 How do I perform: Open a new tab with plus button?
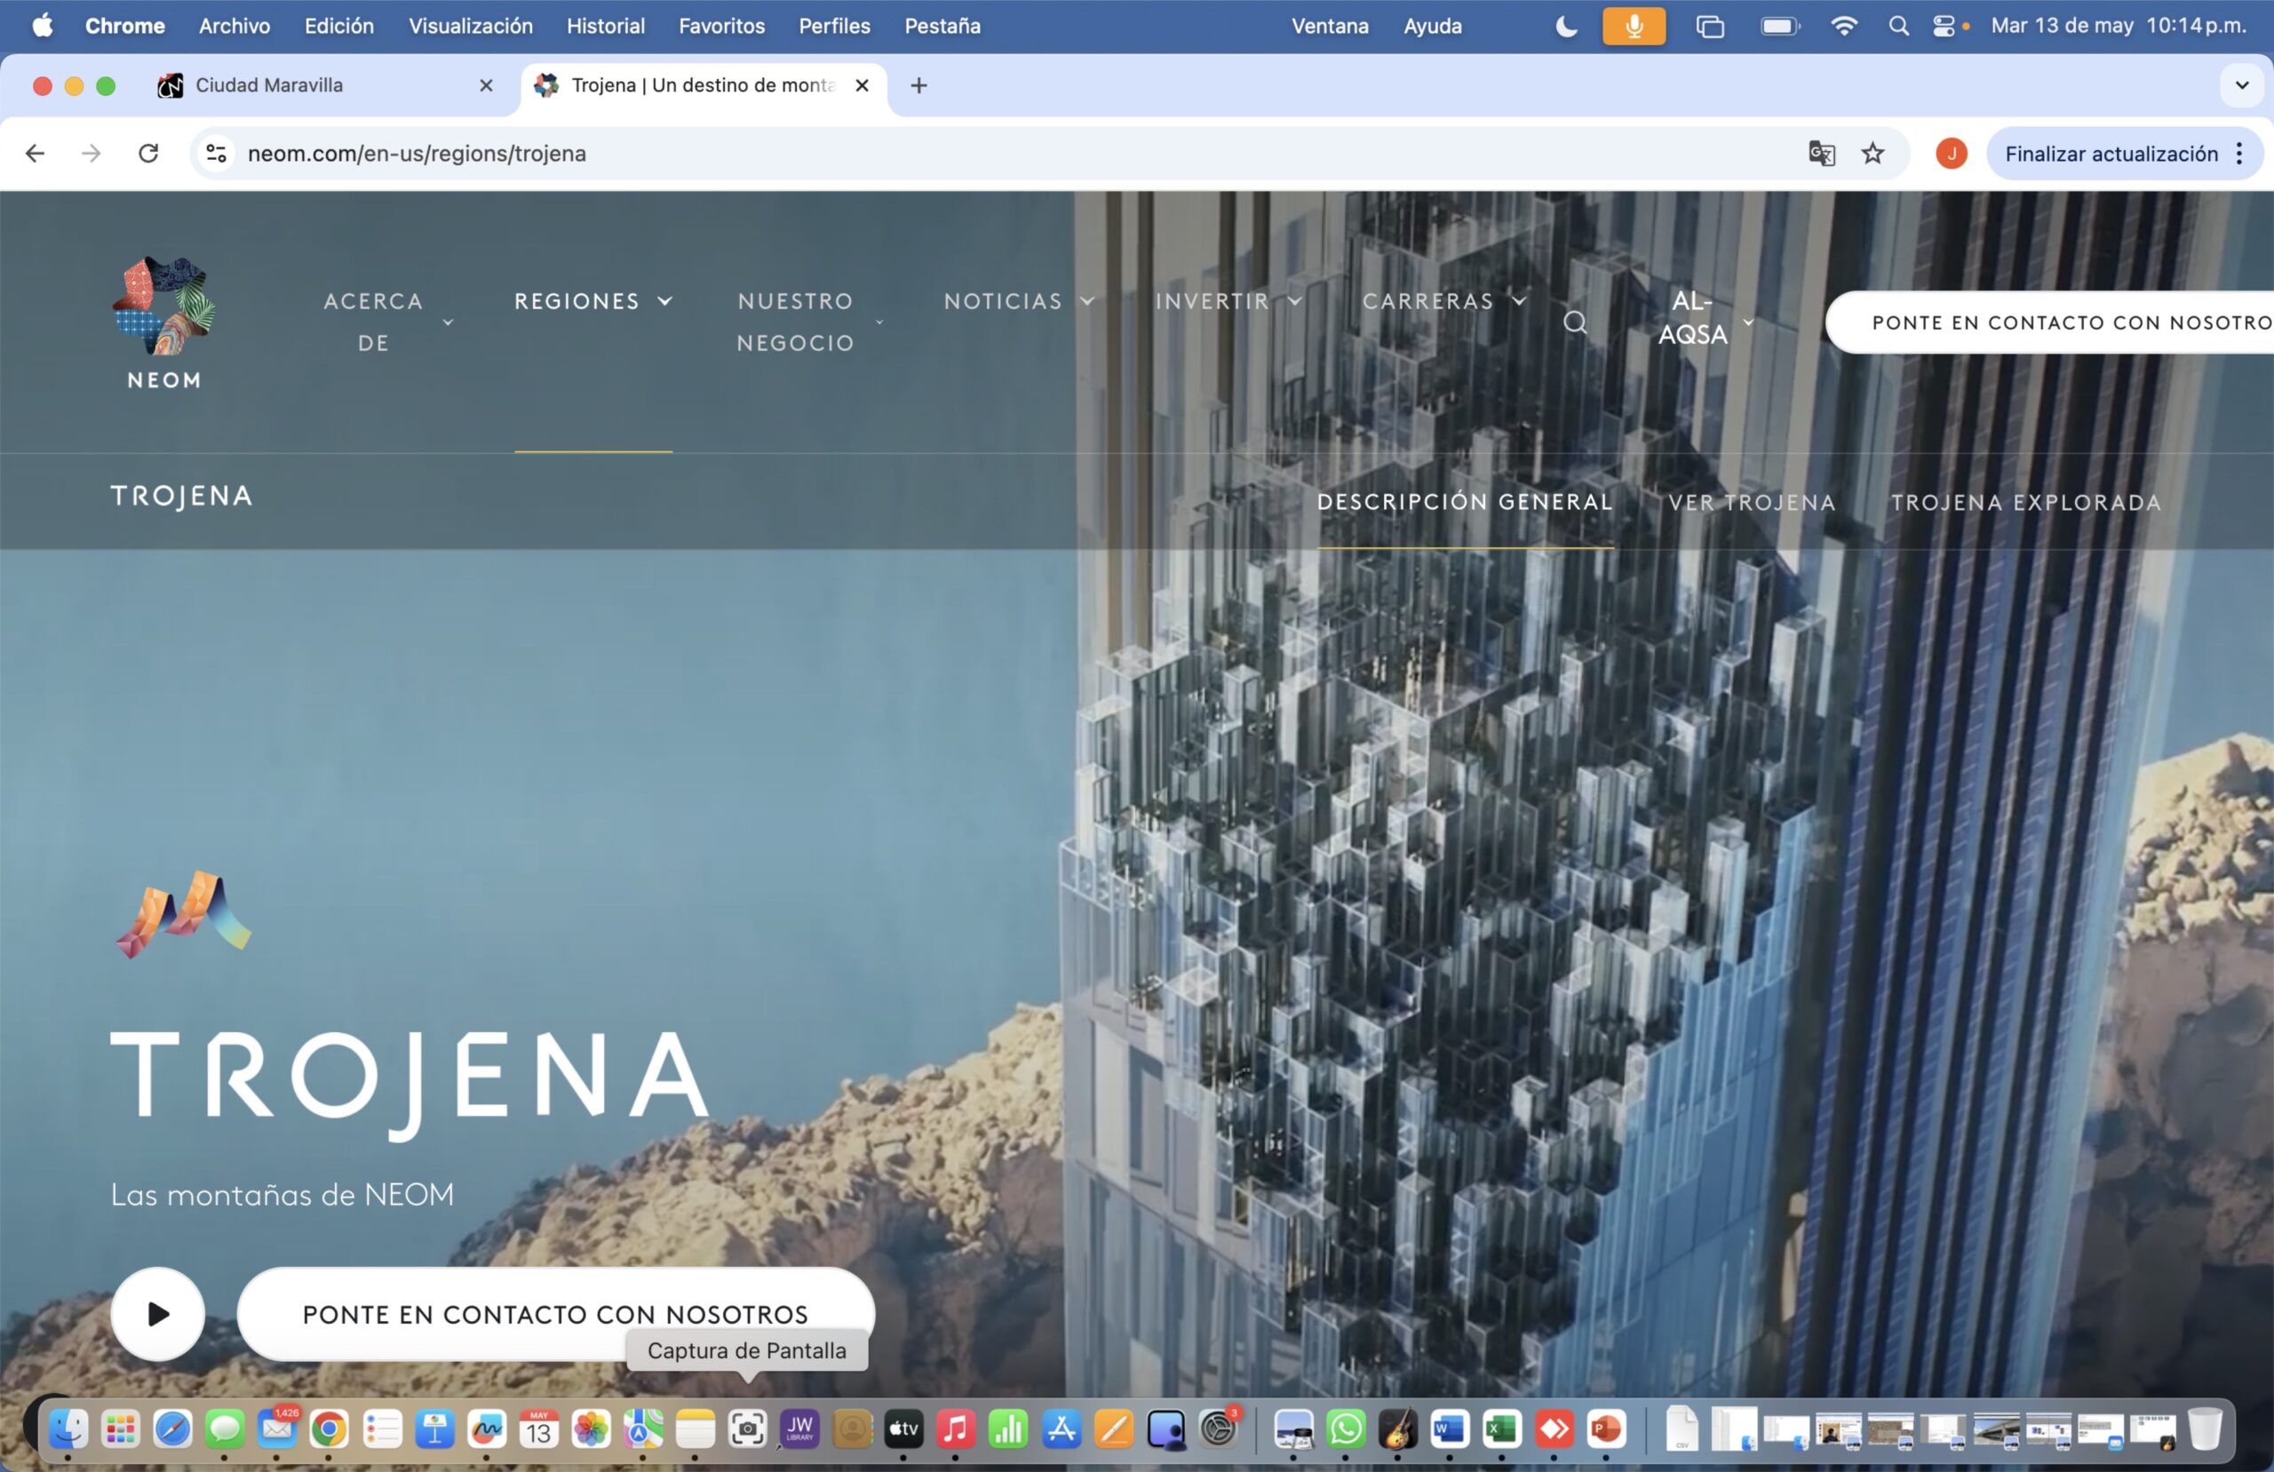point(918,86)
